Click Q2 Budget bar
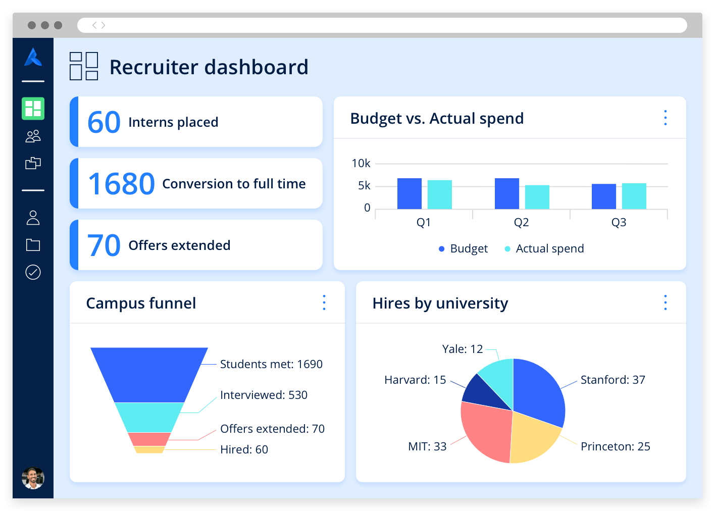The height and width of the screenshot is (511, 715). [507, 193]
